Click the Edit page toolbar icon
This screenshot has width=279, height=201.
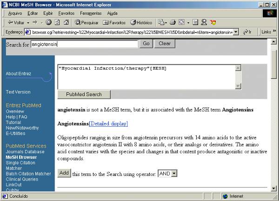181,22
